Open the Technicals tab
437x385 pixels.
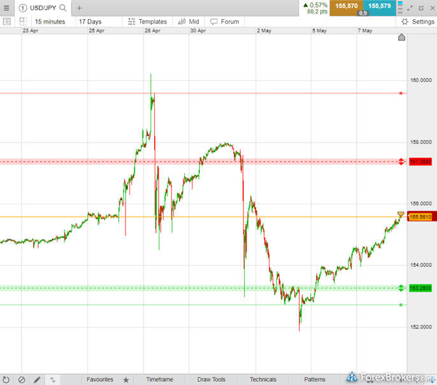[262, 380]
